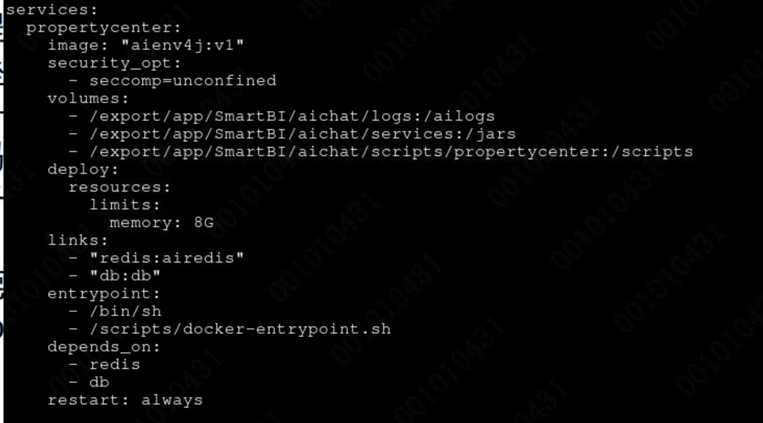The image size is (763, 423).
Task: Click the "resources:" key line
Action: pos(120,187)
